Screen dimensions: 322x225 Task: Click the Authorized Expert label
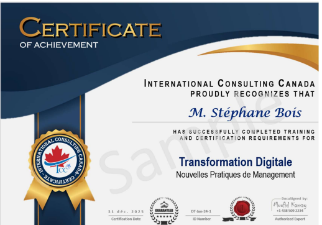[290, 219]
